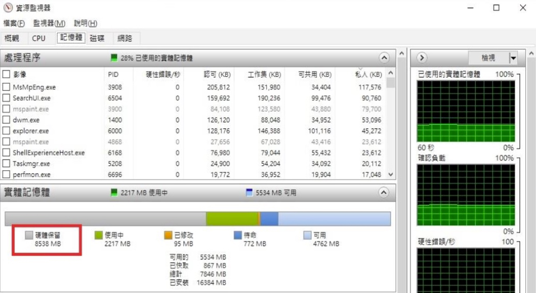Select the explorer.exe process name

click(x=31, y=131)
